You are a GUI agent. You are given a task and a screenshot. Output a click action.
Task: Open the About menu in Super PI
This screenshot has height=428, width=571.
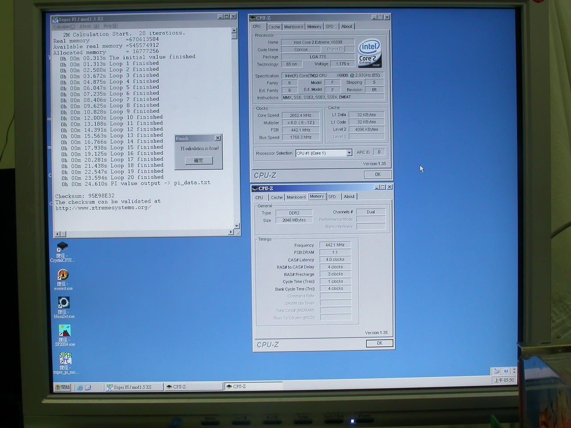point(89,26)
